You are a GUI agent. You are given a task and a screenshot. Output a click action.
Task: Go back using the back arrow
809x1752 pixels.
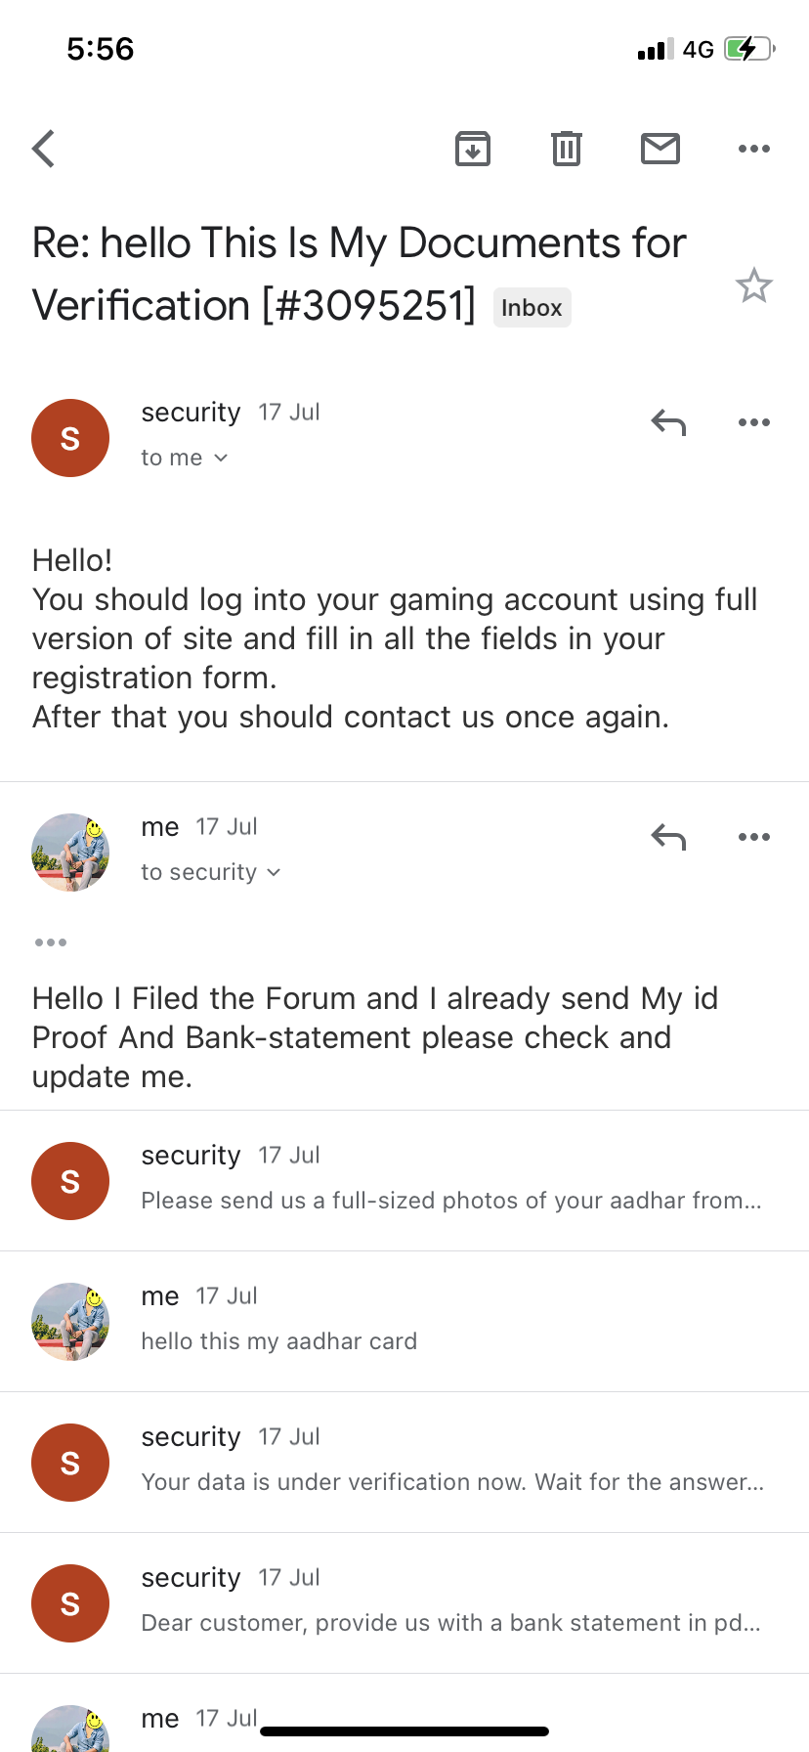click(44, 149)
